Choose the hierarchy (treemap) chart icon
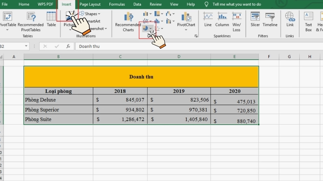 157,14
